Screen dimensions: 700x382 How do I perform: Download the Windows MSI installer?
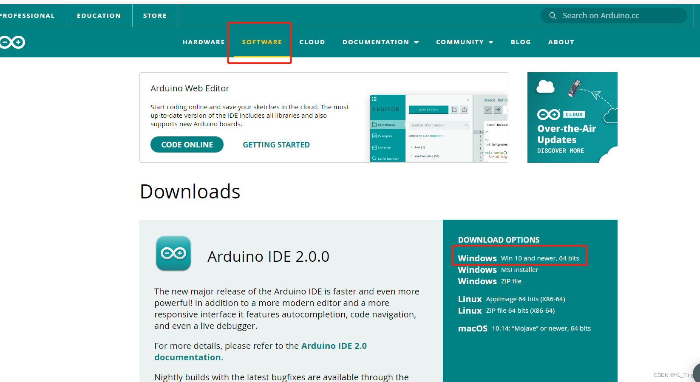[498, 270]
